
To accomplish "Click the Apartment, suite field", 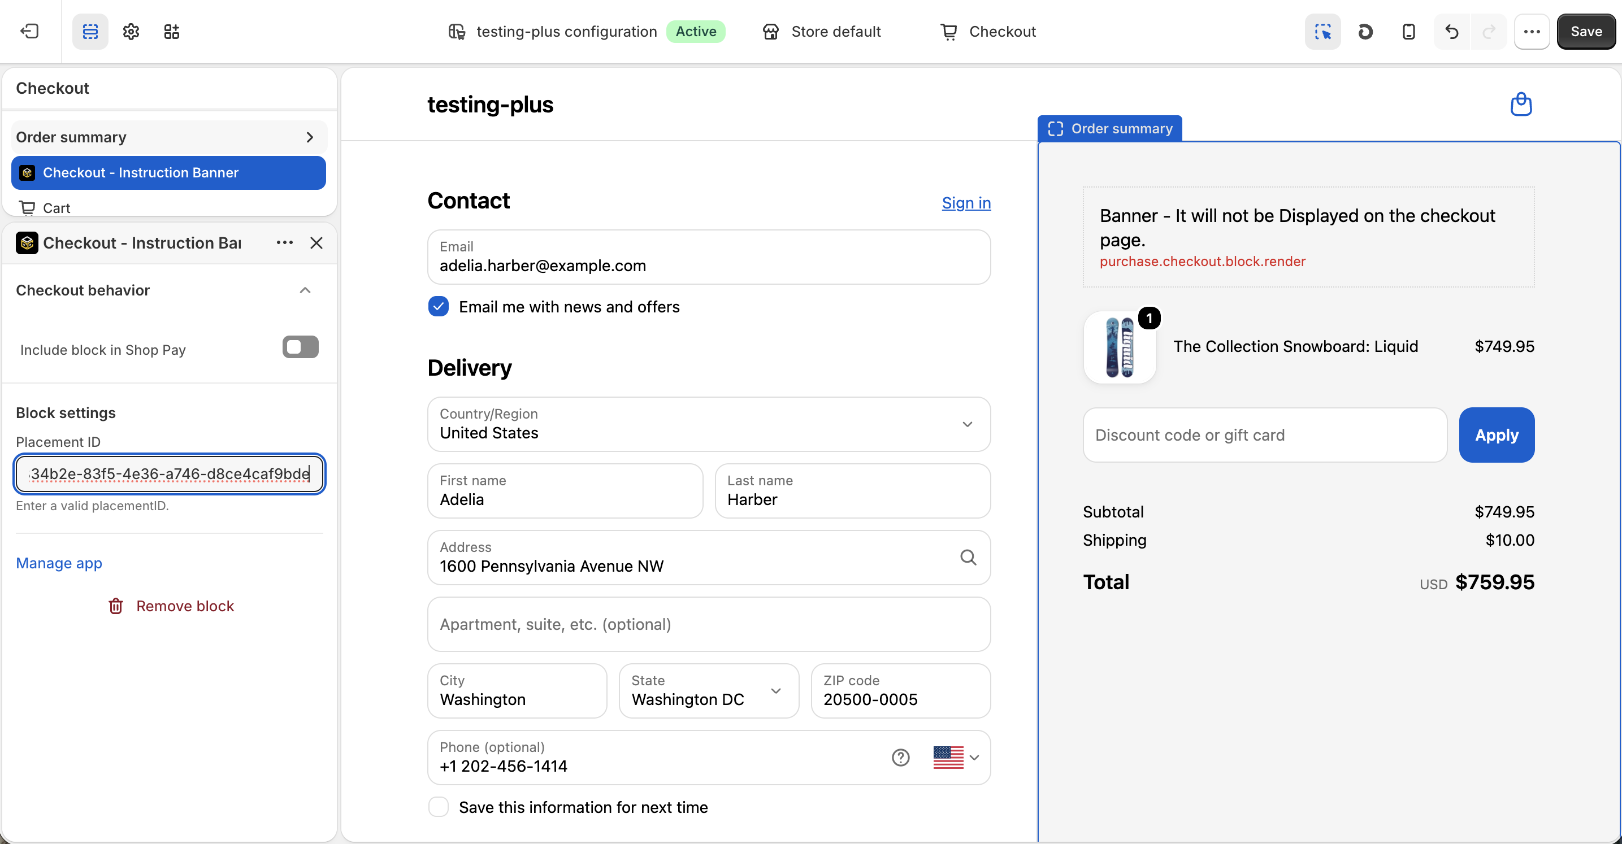I will pyautogui.click(x=709, y=624).
